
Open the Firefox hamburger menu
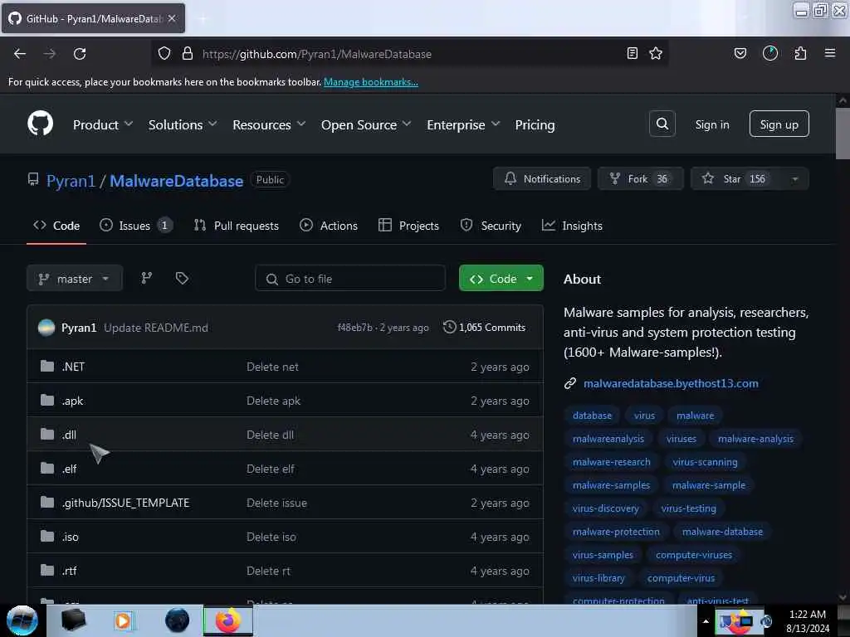tap(830, 53)
